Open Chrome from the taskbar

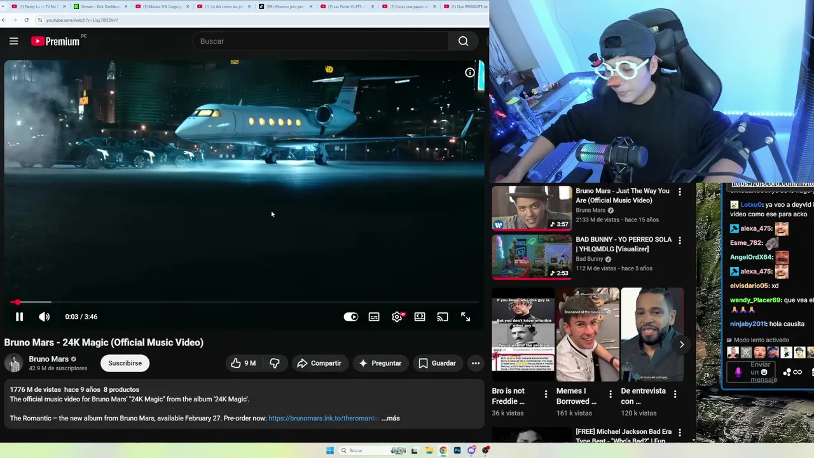pos(443,450)
